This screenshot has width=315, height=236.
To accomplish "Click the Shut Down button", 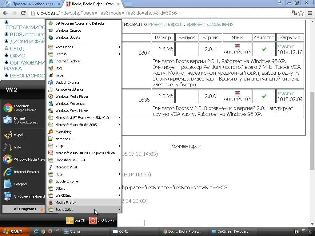I will (102, 220).
